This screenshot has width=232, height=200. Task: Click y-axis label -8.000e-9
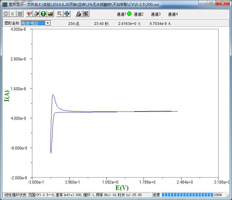click(x=19, y=148)
